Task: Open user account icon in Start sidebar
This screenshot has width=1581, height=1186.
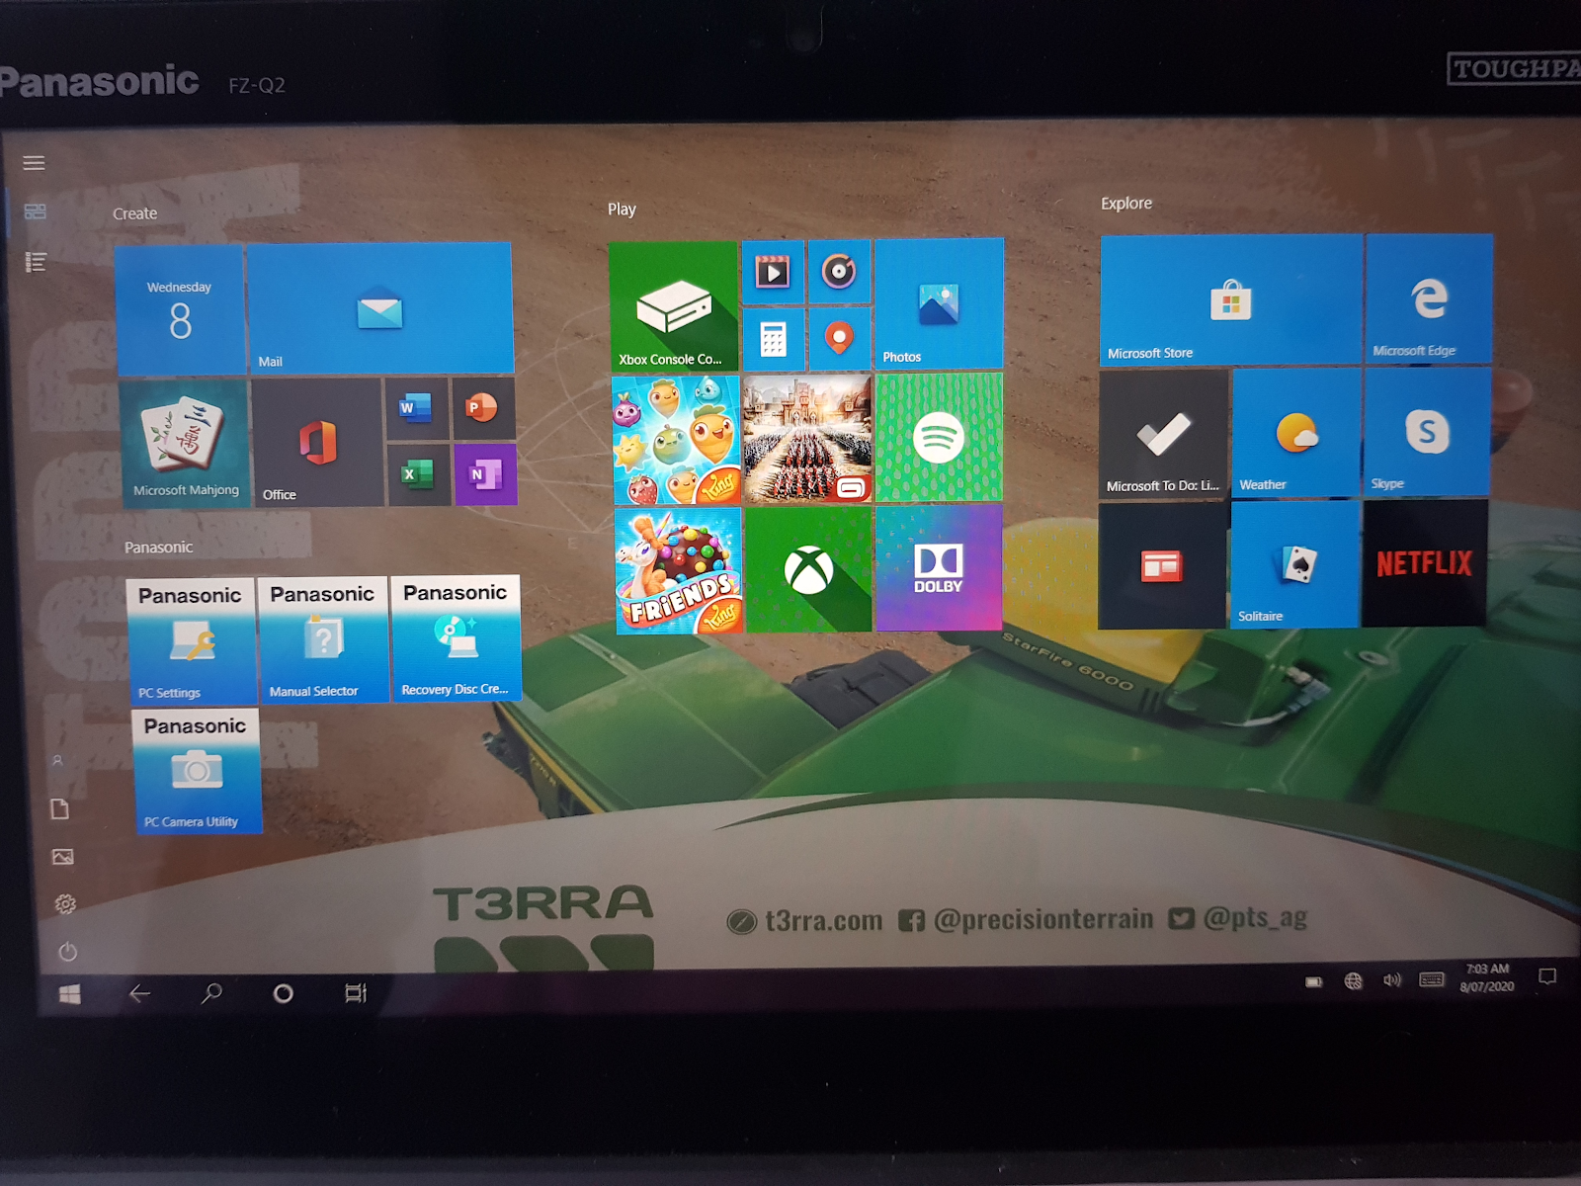Action: pyautogui.click(x=58, y=761)
